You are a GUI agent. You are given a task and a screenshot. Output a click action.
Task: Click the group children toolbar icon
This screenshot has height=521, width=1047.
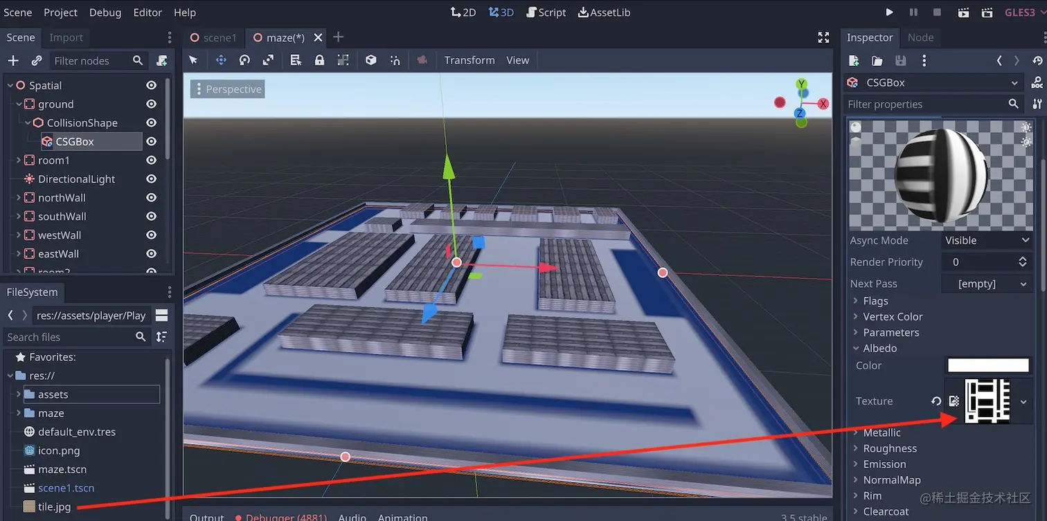[343, 60]
